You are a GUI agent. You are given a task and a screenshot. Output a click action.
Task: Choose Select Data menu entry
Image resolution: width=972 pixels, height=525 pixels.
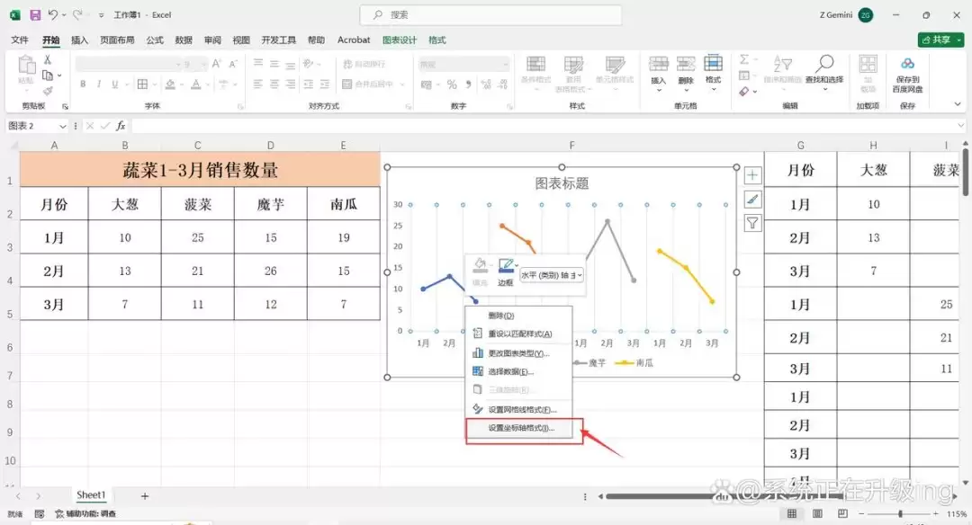pos(519,371)
